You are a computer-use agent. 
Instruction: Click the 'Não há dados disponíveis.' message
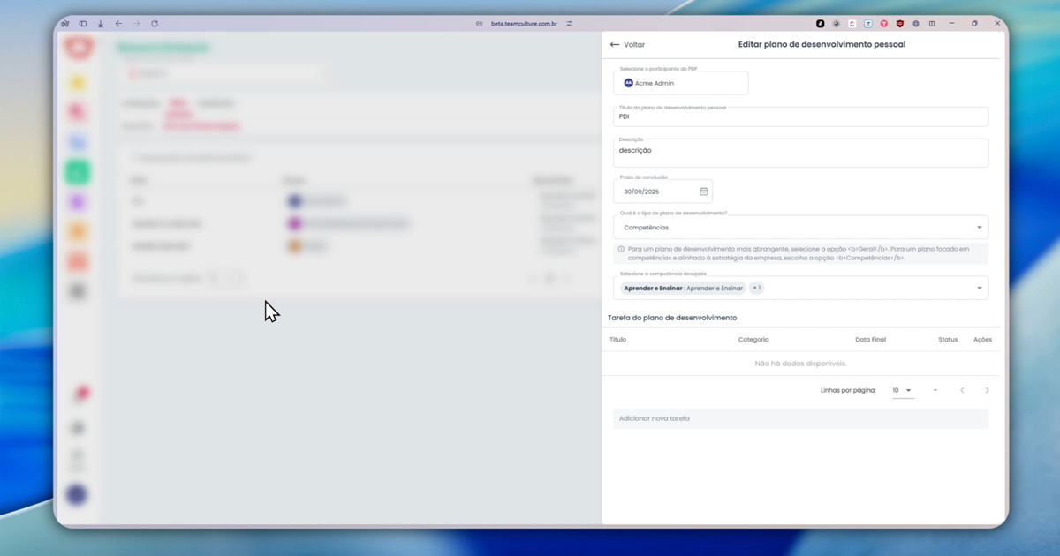click(800, 364)
